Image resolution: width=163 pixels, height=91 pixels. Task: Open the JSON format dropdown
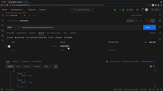(x=48, y=66)
